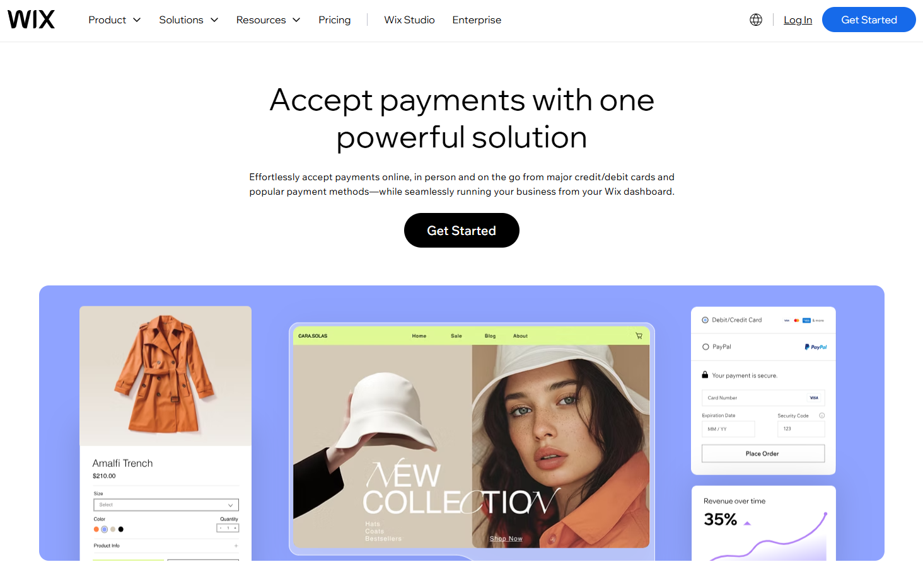This screenshot has width=923, height=574.
Task: Click the padlock secure payment icon
Action: (705, 375)
